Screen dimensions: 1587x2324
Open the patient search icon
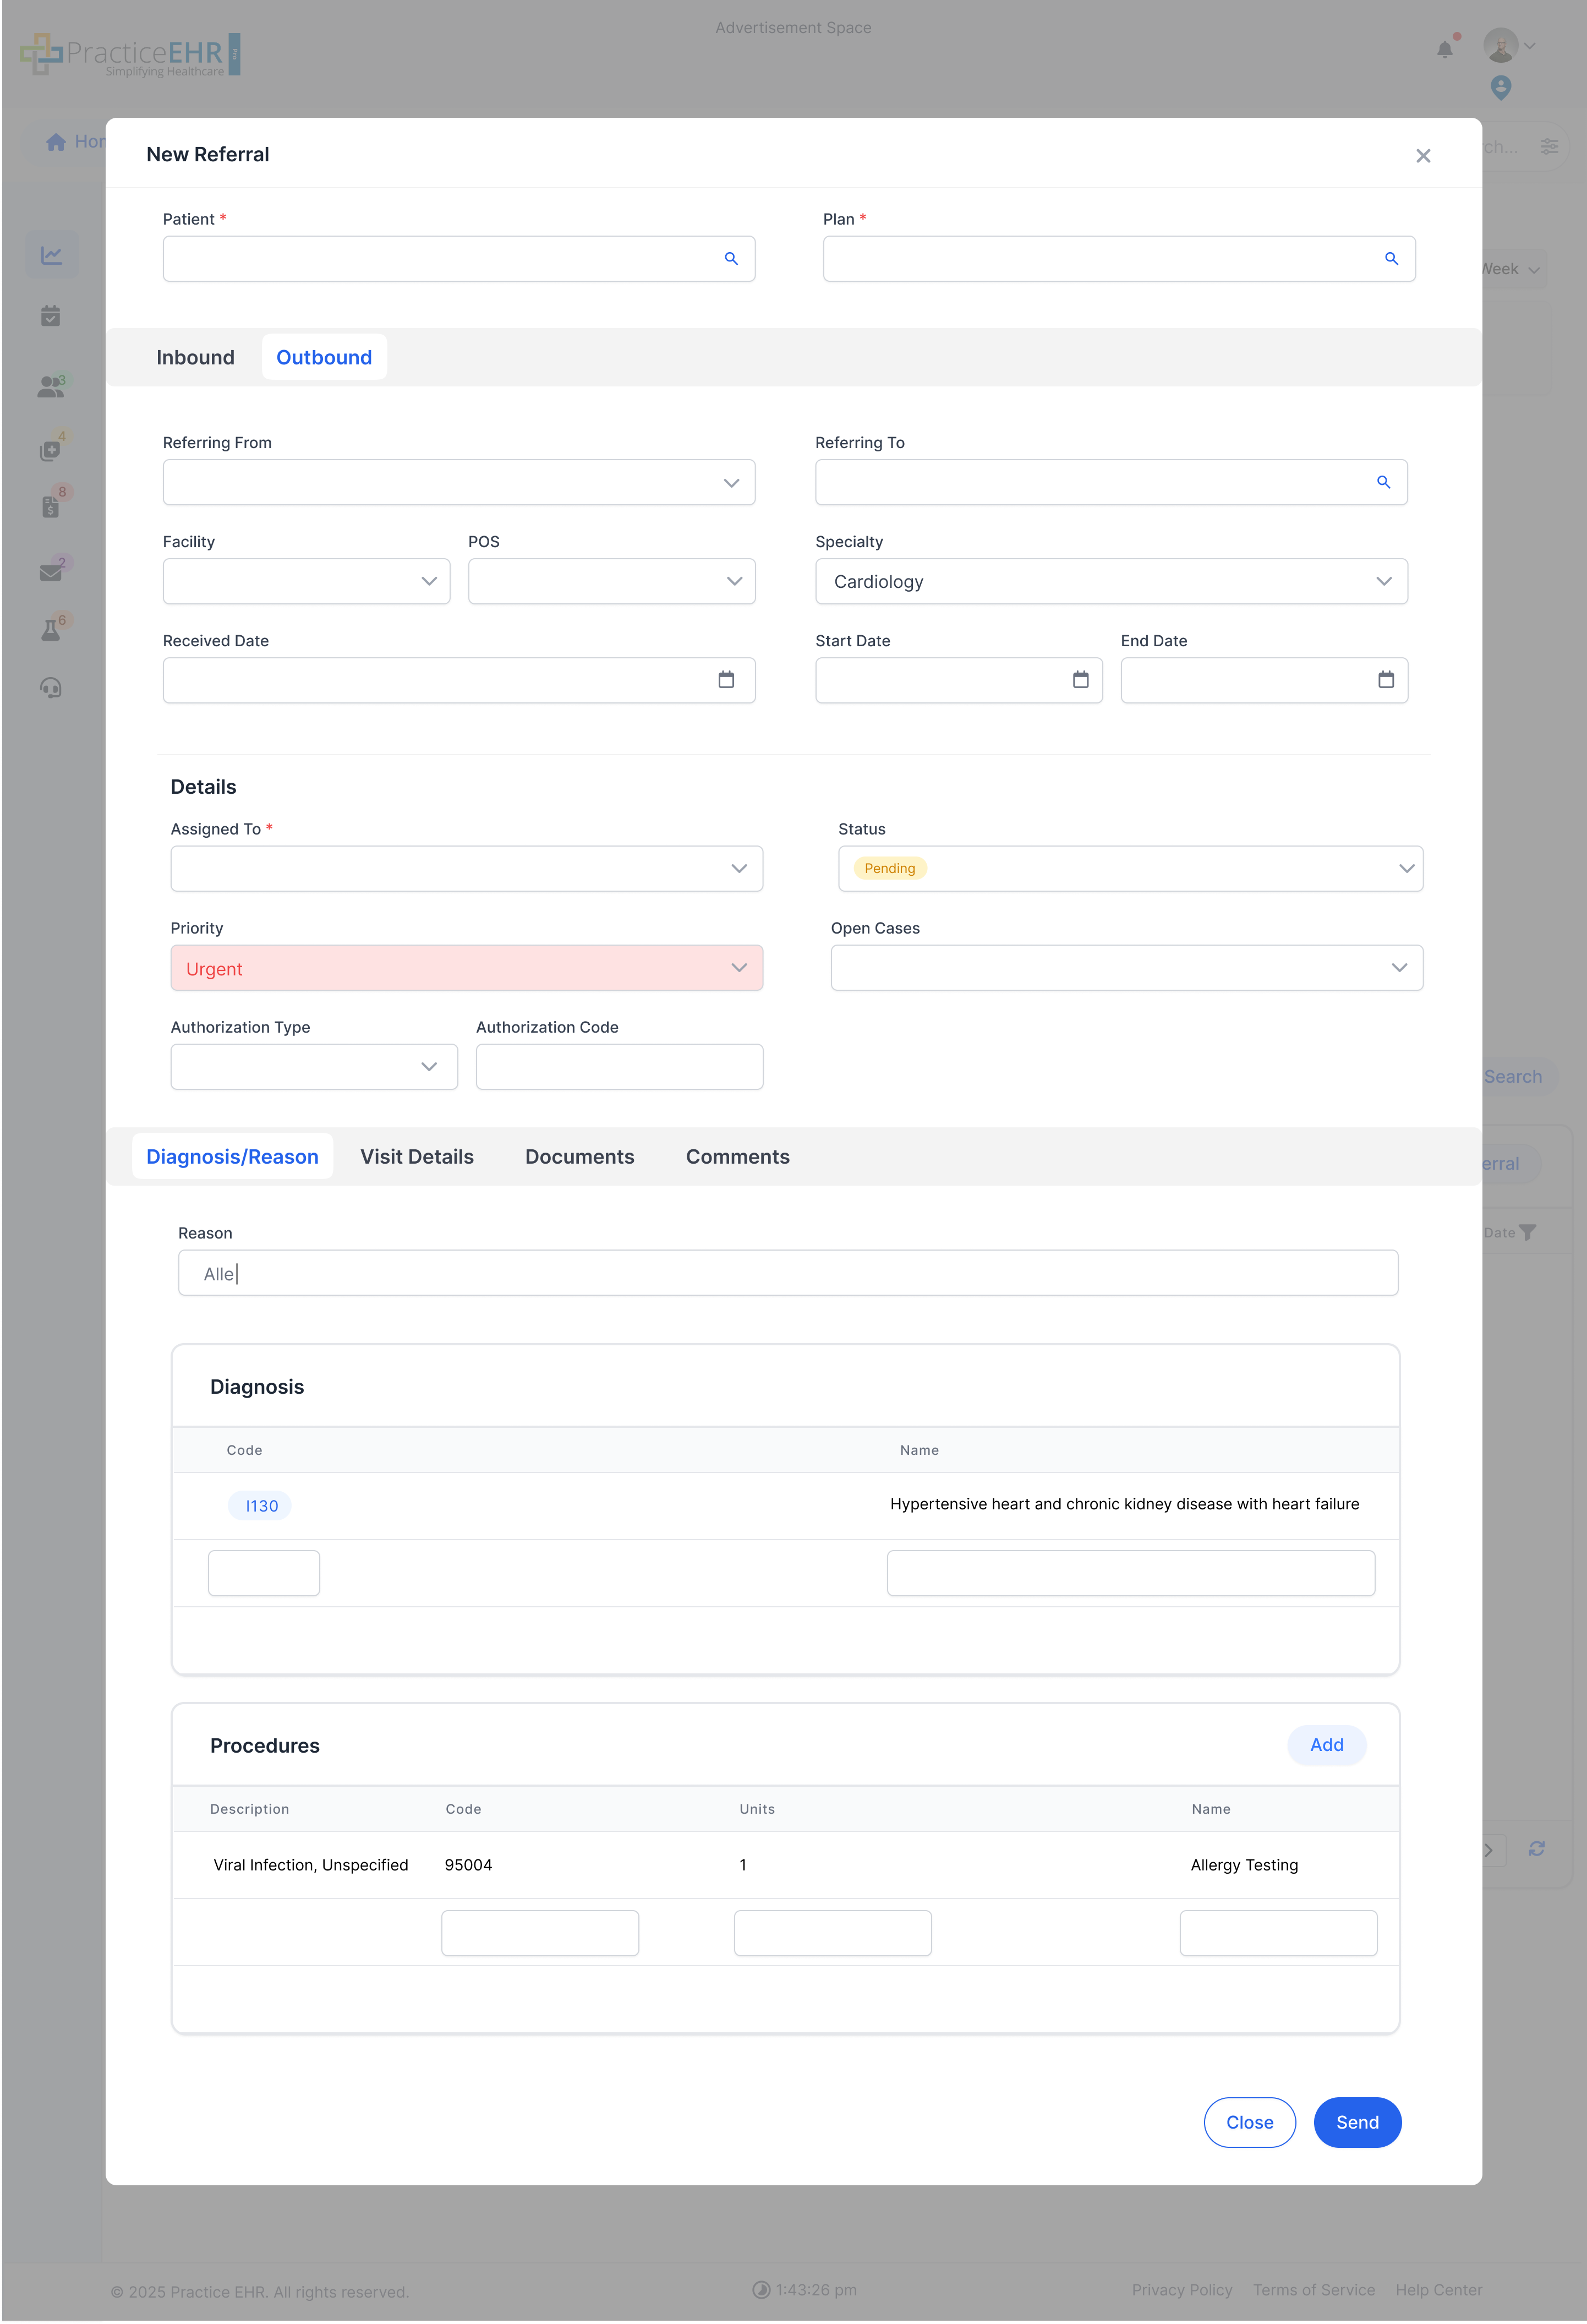(731, 258)
